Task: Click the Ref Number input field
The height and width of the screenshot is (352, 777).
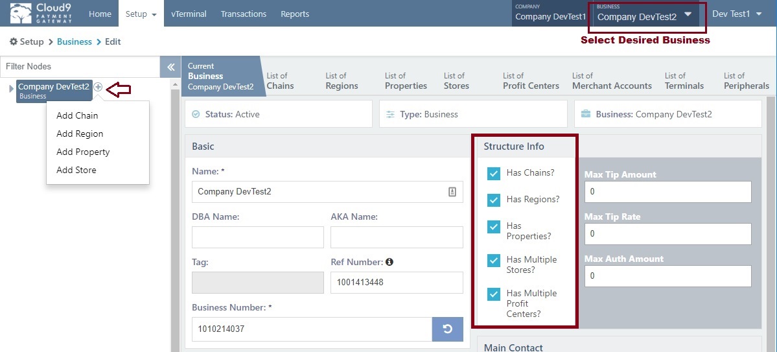Action: 397,283
